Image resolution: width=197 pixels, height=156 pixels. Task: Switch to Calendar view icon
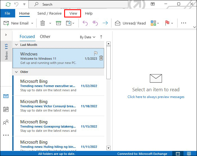[6, 109]
